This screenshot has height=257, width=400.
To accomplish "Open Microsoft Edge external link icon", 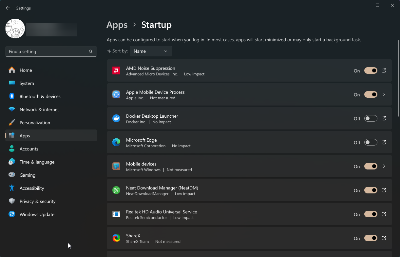I will (384, 142).
